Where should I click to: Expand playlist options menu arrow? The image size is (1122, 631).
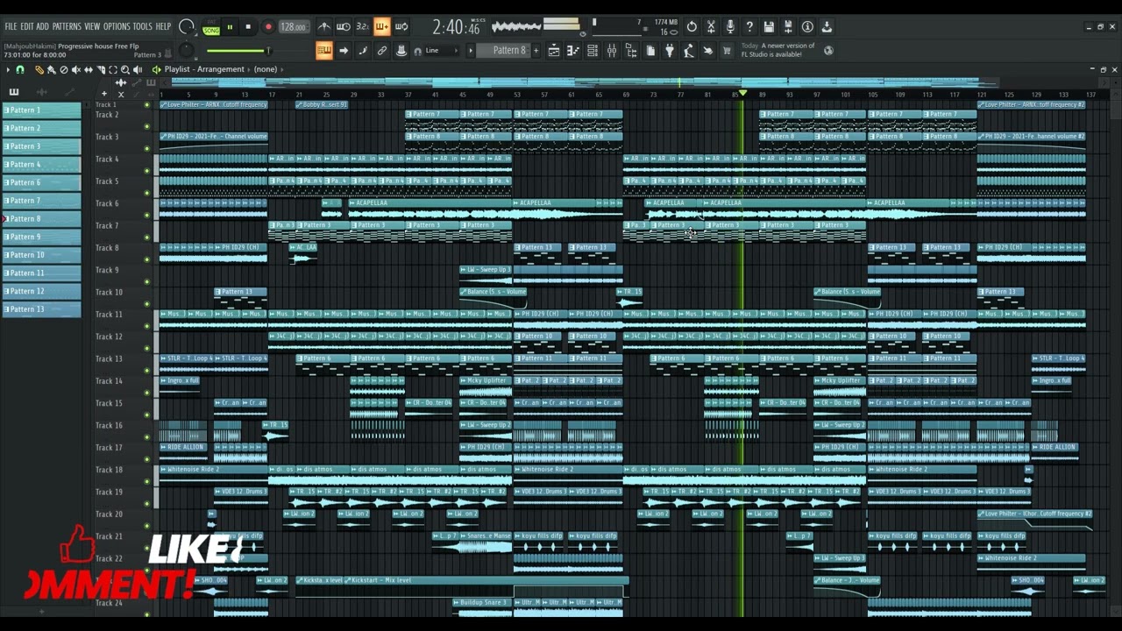[x=9, y=69]
